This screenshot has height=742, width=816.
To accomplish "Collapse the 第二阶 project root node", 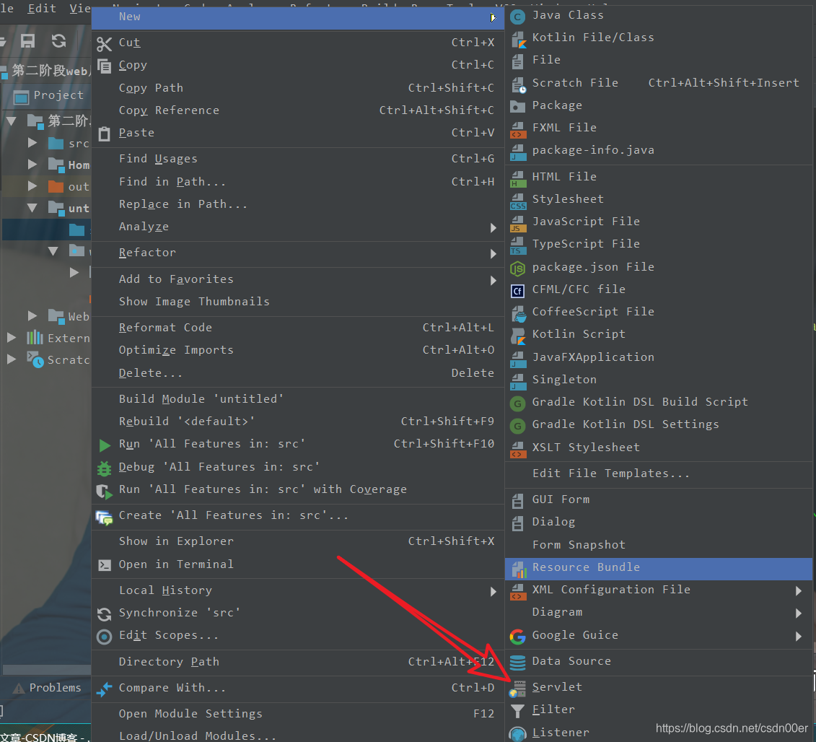I will [11, 121].
